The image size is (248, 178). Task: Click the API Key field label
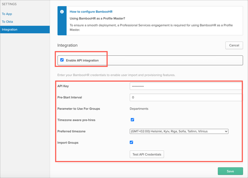[x=63, y=86]
